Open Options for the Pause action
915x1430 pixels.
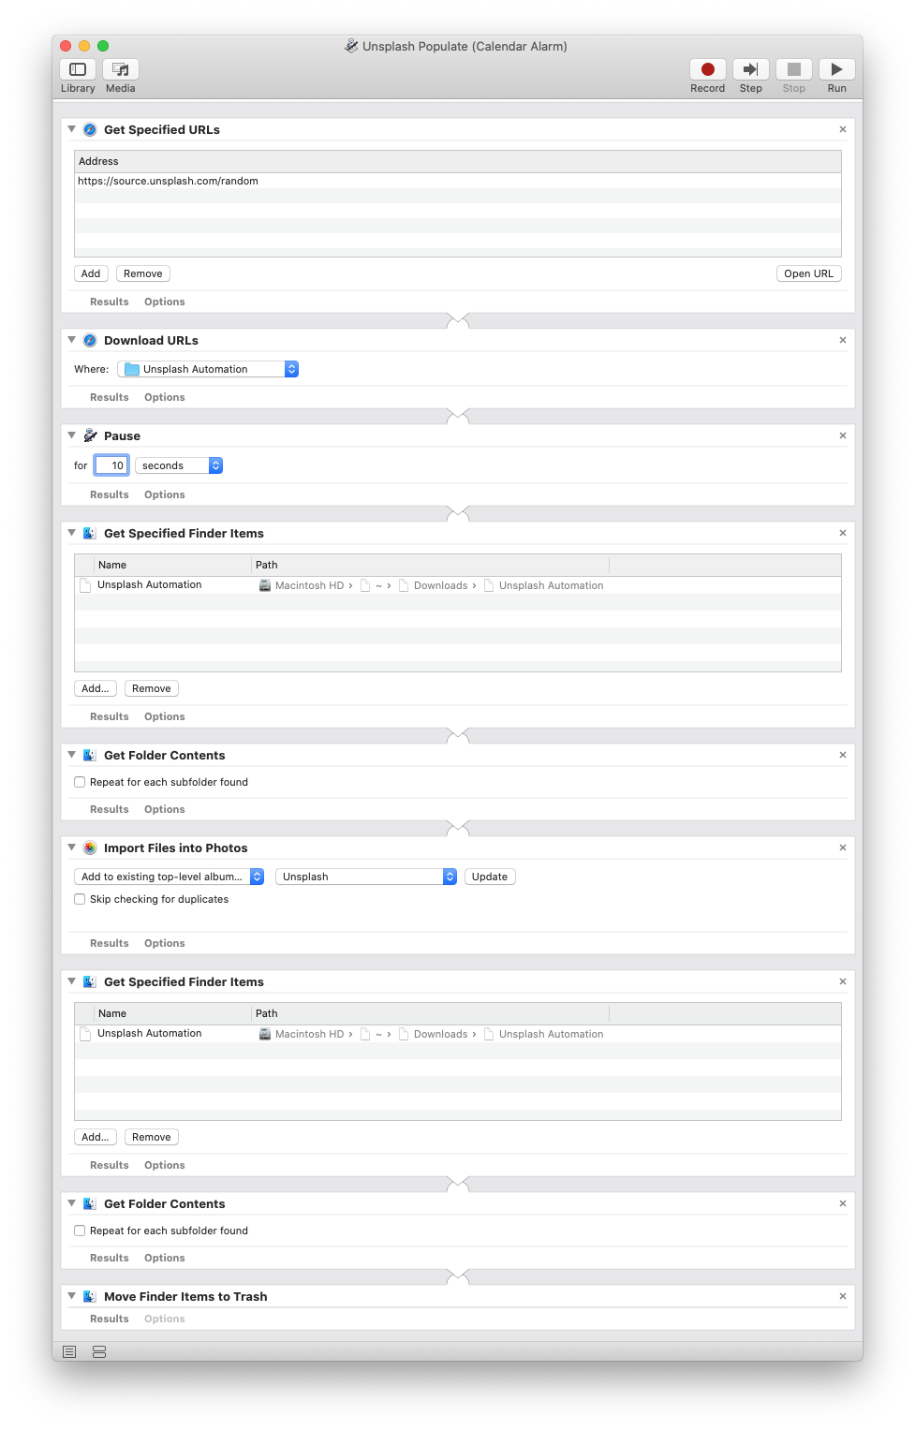[164, 494]
